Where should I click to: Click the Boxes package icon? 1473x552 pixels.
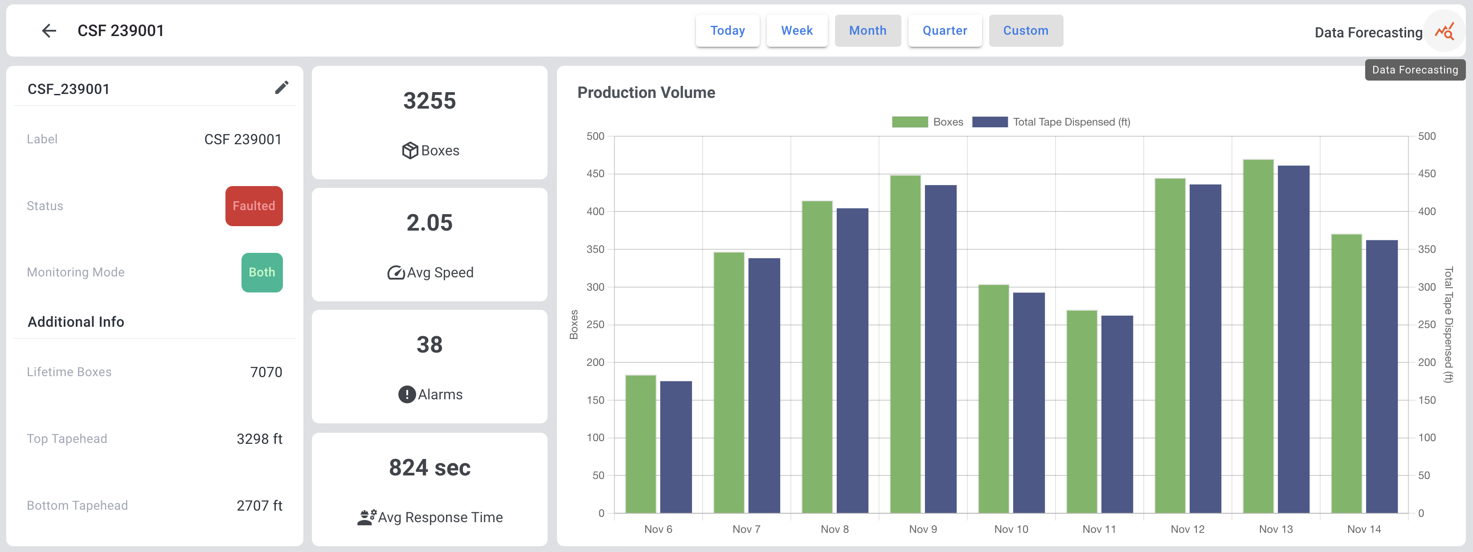(410, 150)
